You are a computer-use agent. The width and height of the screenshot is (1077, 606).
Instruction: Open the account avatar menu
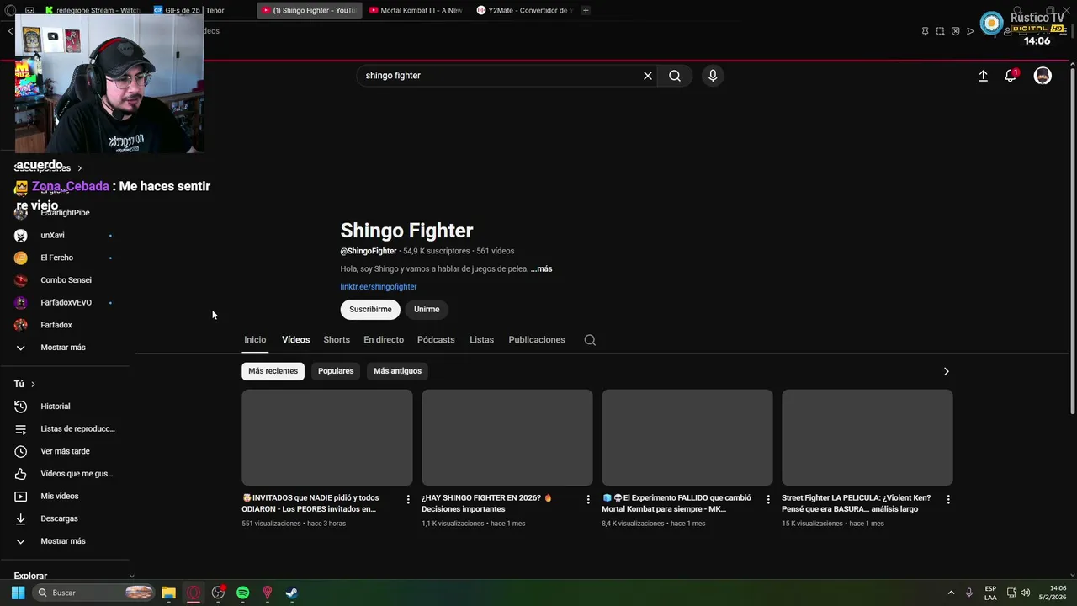pos(1043,76)
